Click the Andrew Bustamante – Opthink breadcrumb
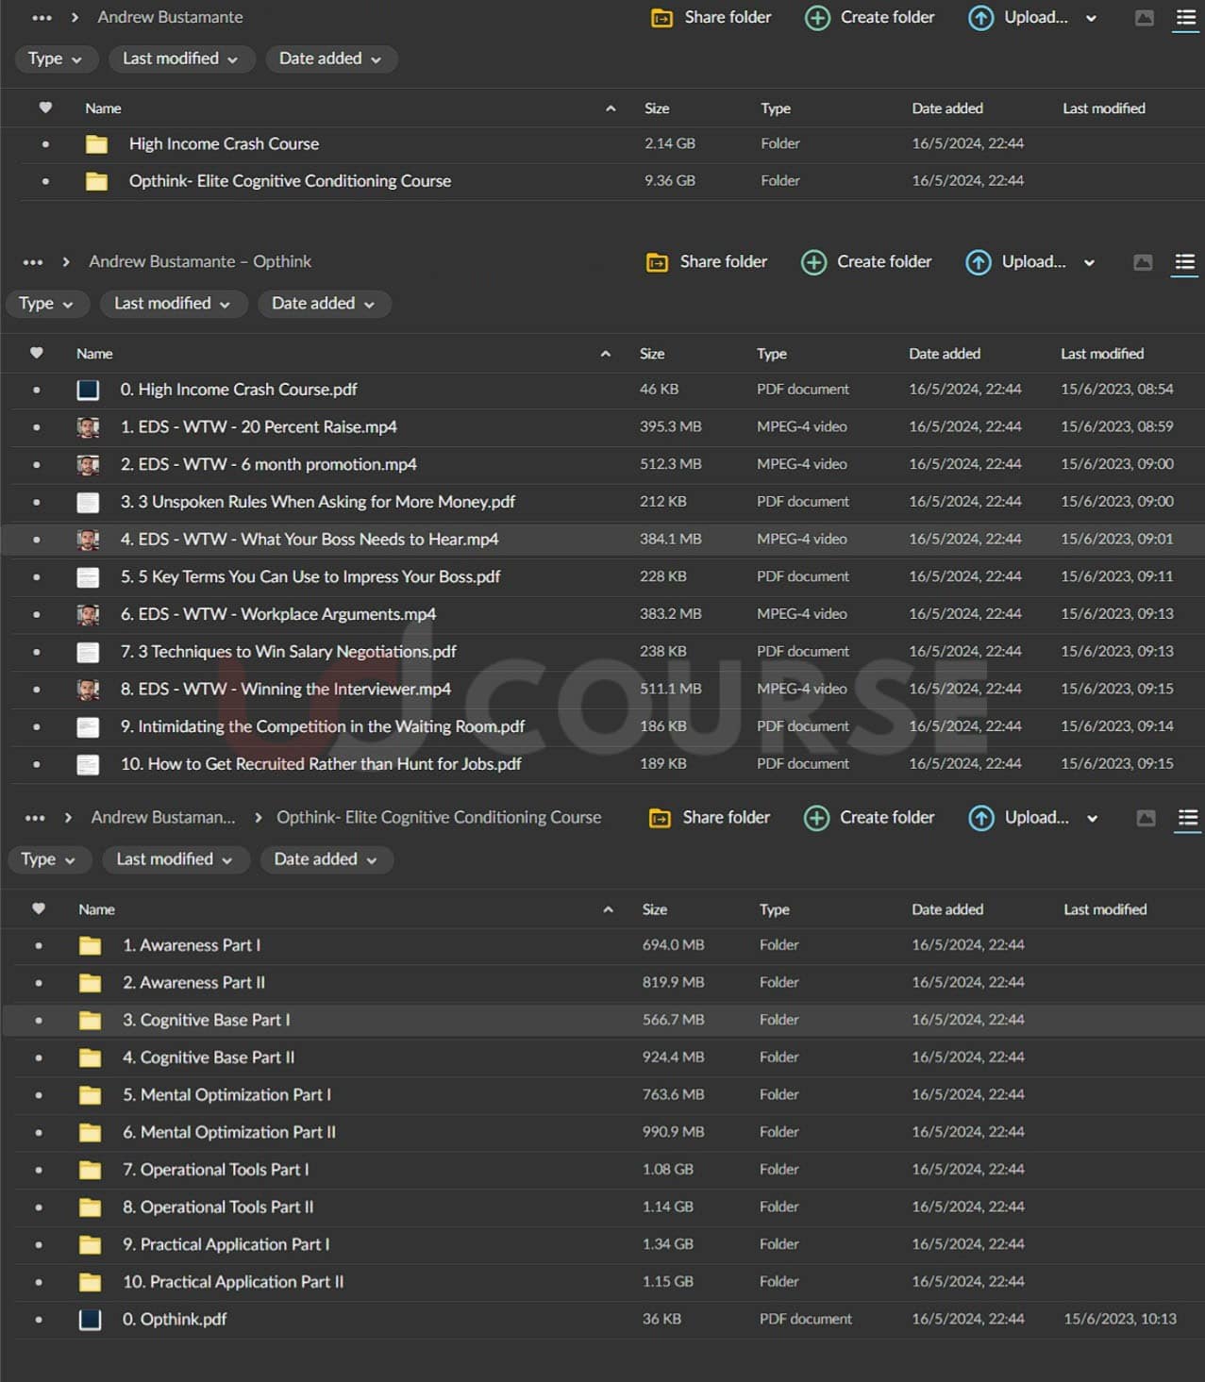This screenshot has height=1382, width=1205. [200, 261]
